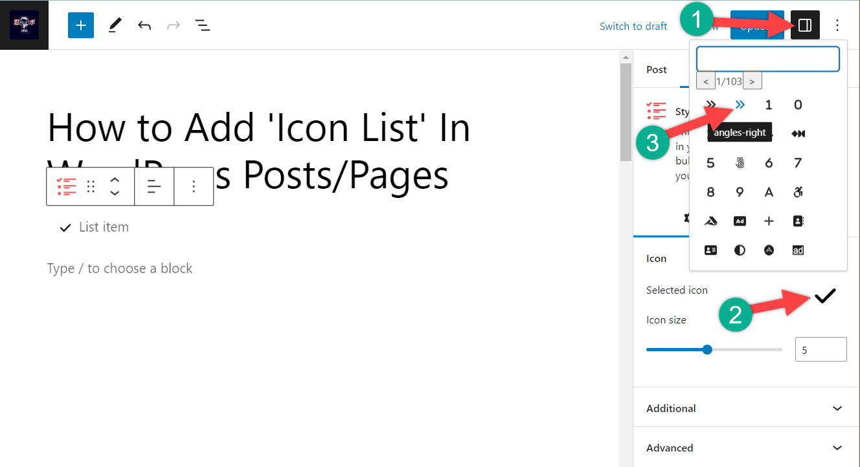Click the icon size slider handle

(x=707, y=349)
